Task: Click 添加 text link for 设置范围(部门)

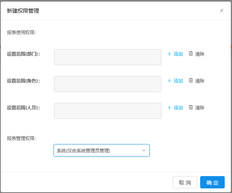Action: [178, 54]
